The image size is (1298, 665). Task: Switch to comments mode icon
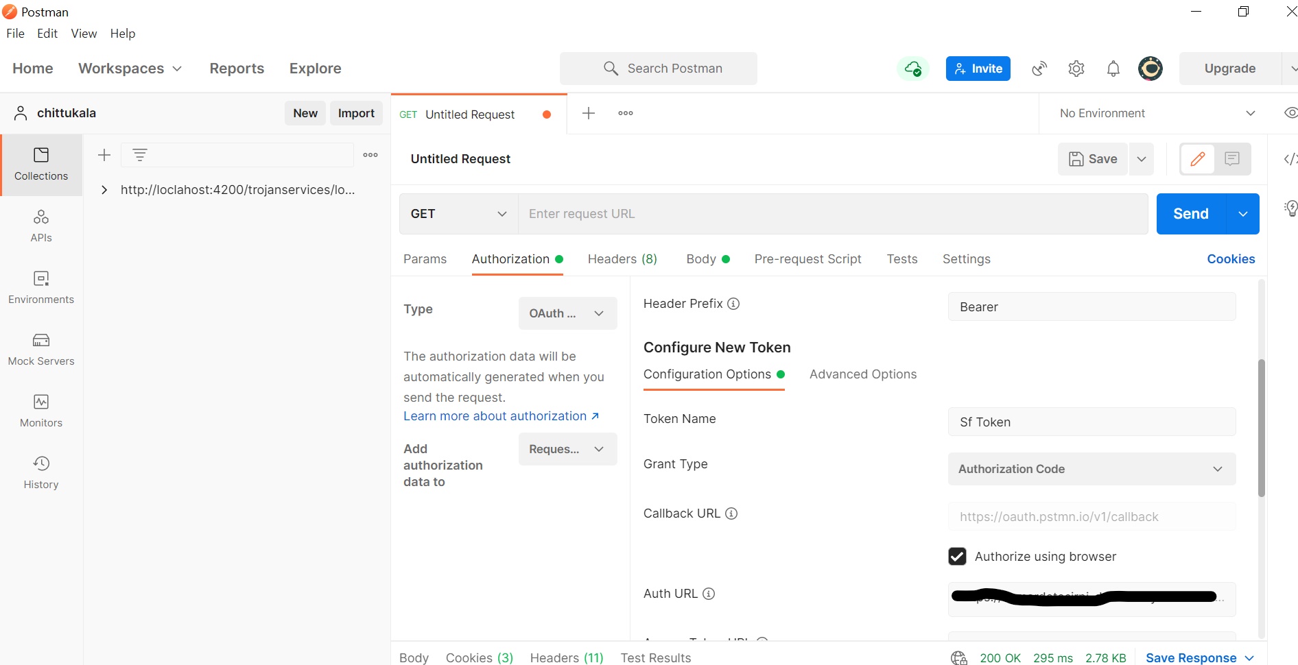pyautogui.click(x=1233, y=159)
